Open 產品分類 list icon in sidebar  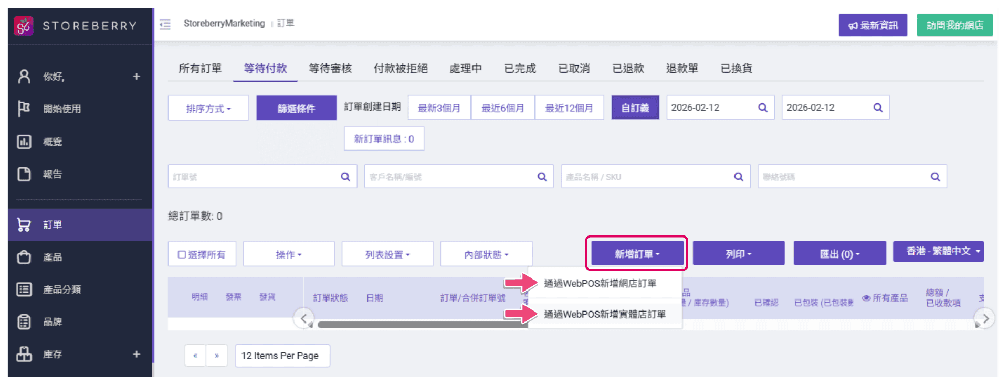(x=24, y=290)
